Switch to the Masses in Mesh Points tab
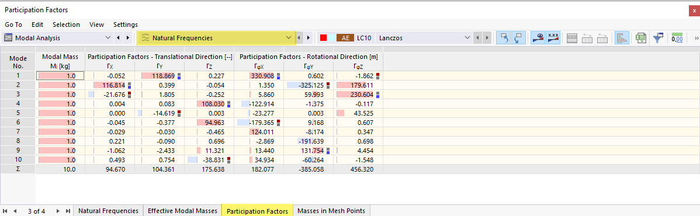 coord(331,211)
